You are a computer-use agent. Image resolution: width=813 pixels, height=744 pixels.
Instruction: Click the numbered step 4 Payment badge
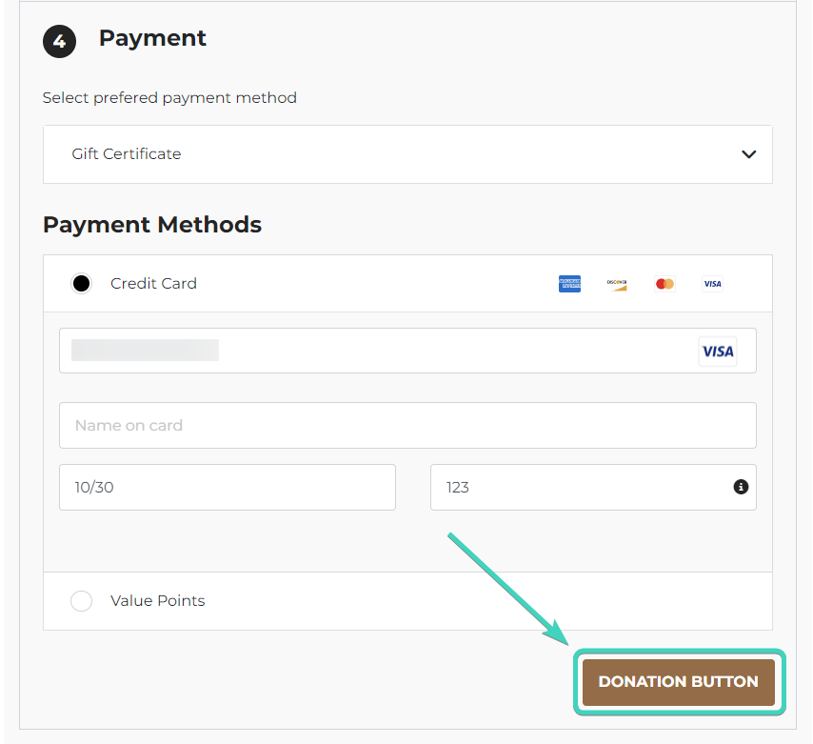pyautogui.click(x=59, y=41)
